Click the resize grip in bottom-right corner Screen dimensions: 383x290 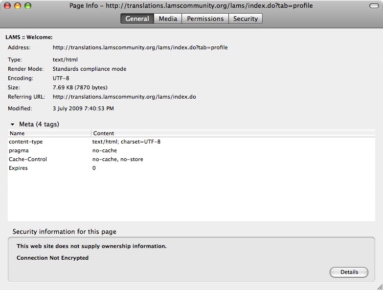(x=379, y=286)
